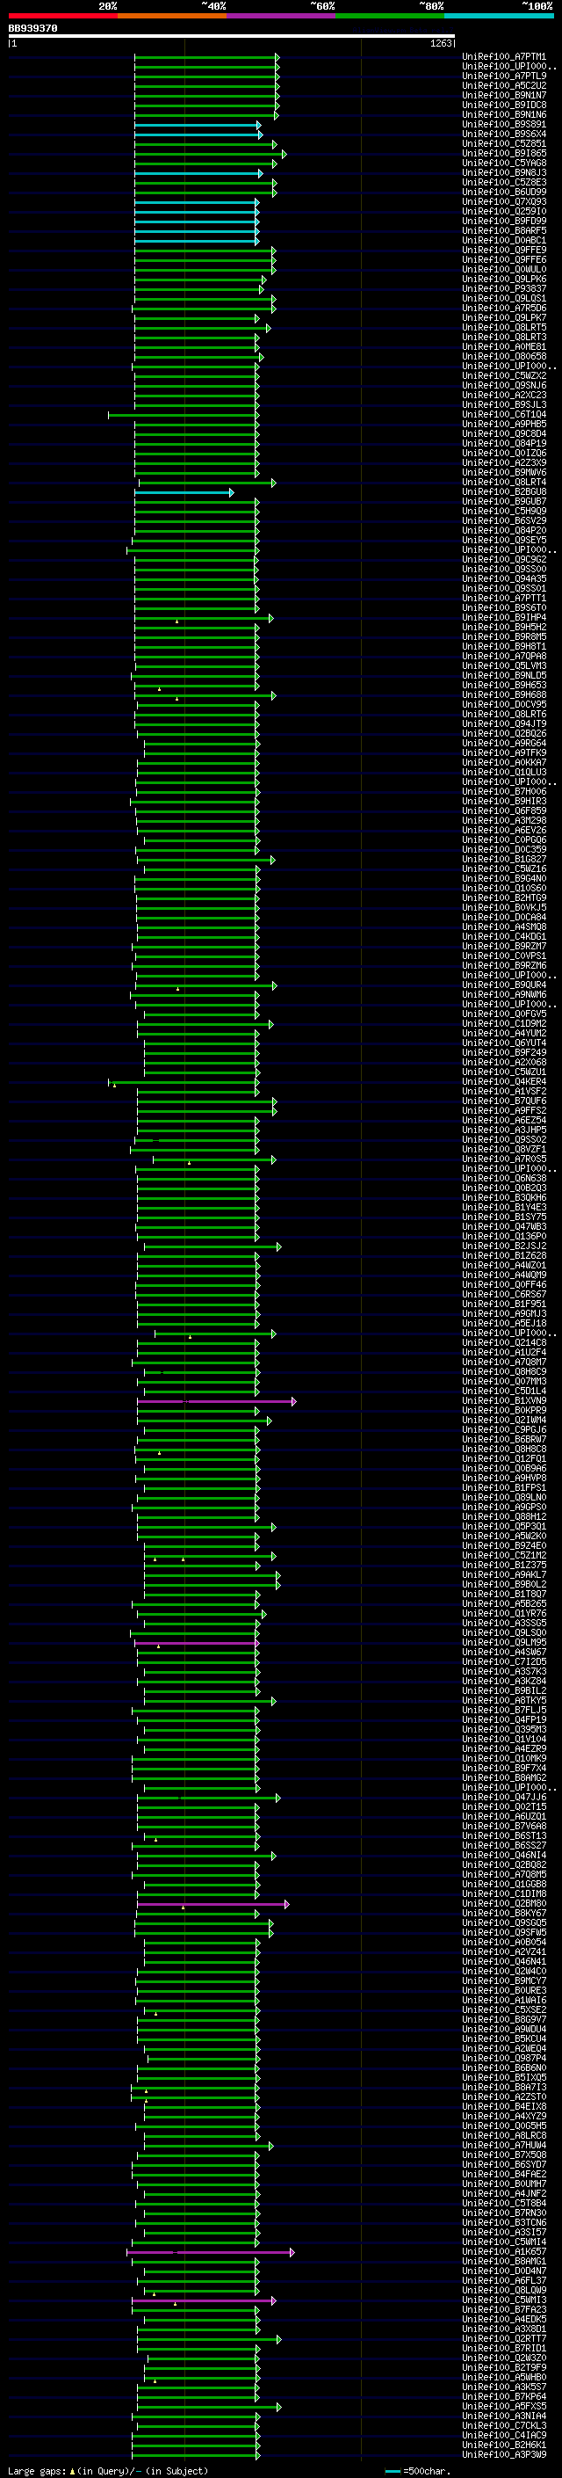
Task: Select hit label UniRef100_B9F7X4
Action: (x=504, y=1768)
